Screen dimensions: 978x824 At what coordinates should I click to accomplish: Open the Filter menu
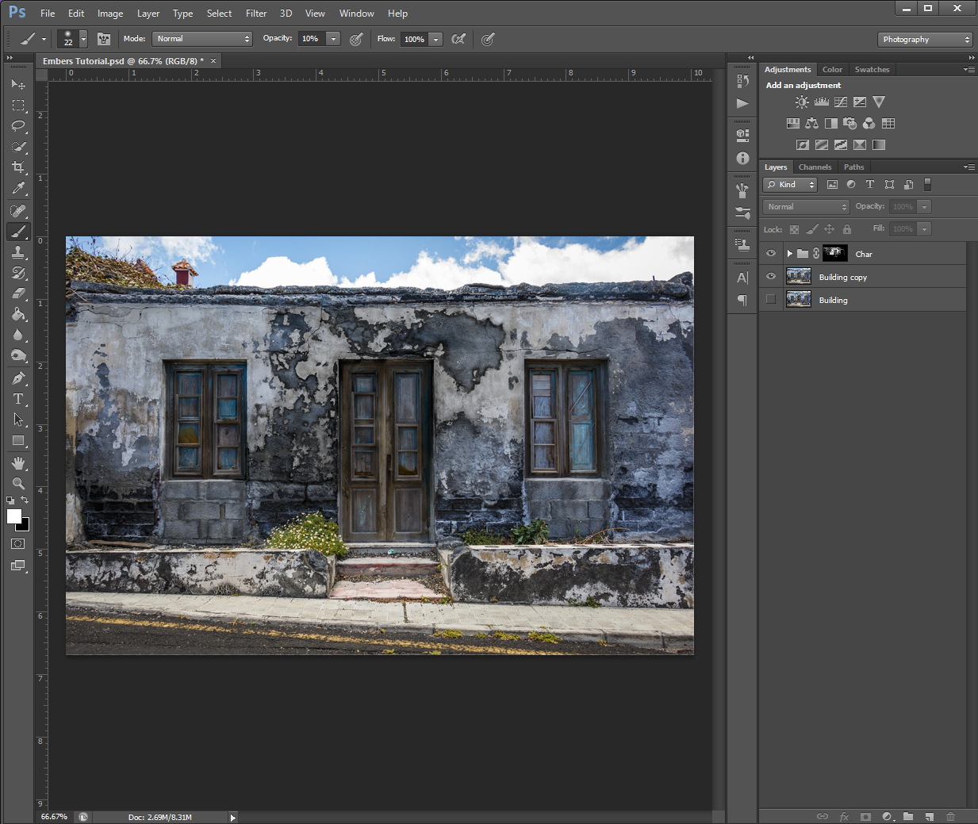click(x=255, y=13)
